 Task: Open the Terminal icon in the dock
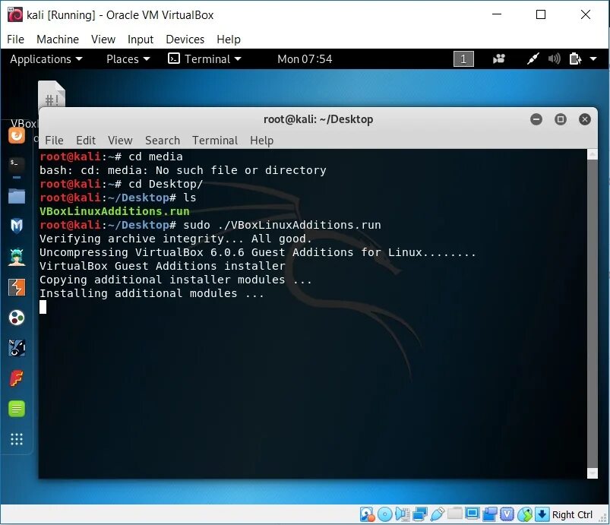click(17, 165)
